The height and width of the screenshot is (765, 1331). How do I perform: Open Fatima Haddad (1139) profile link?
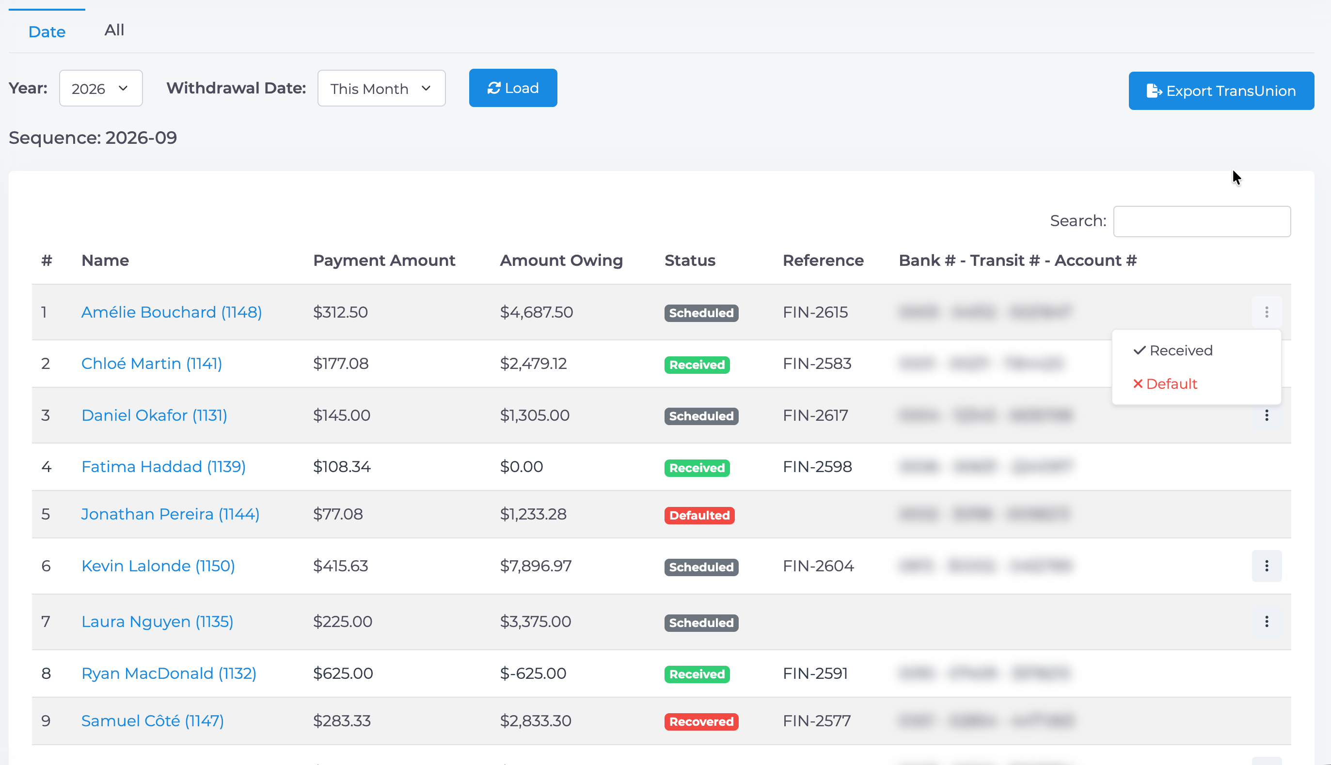pyautogui.click(x=163, y=467)
